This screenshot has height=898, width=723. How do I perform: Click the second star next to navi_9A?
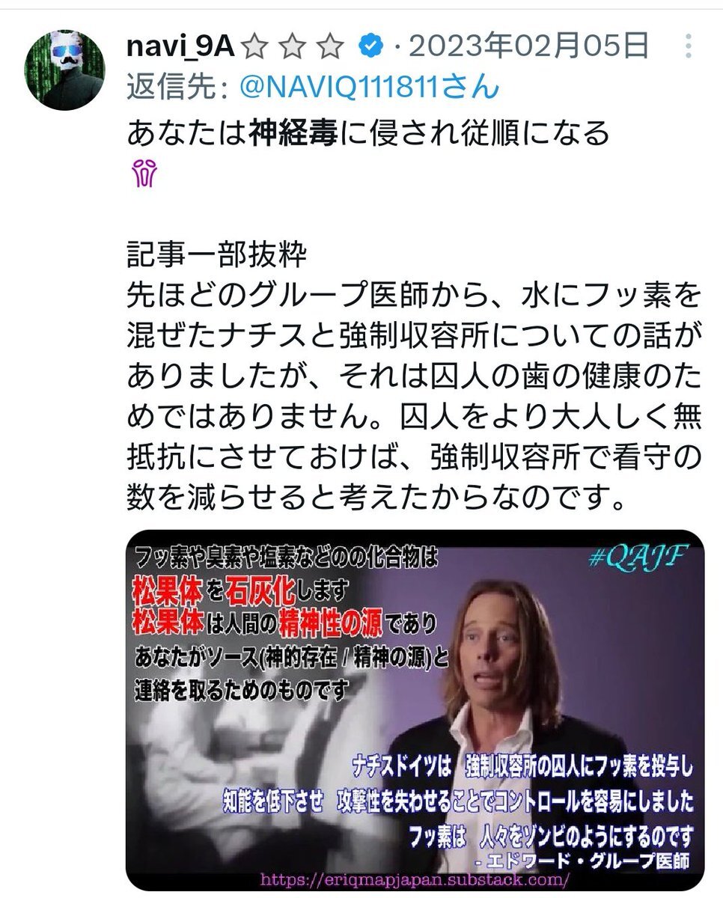(x=293, y=49)
